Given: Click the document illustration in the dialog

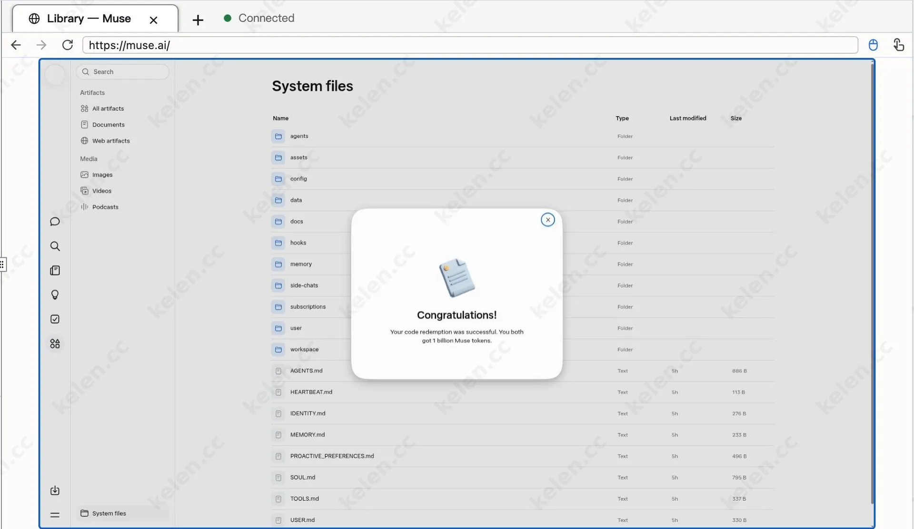Looking at the screenshot, I should coord(457,278).
